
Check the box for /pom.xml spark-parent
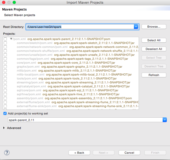pyautogui.click(x=5, y=39)
